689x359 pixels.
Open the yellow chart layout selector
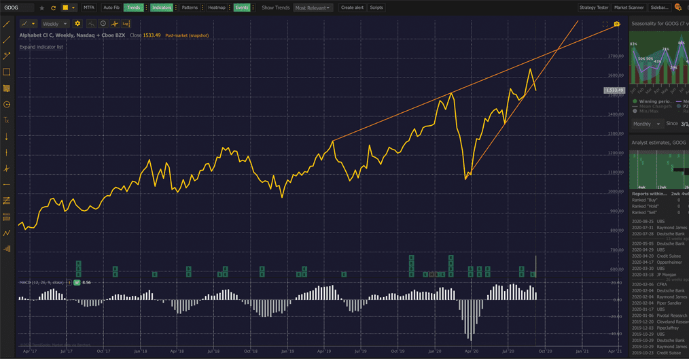69,7
